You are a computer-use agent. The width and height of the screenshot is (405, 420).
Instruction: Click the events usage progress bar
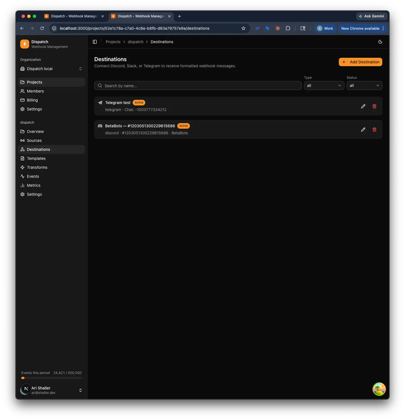click(51, 378)
